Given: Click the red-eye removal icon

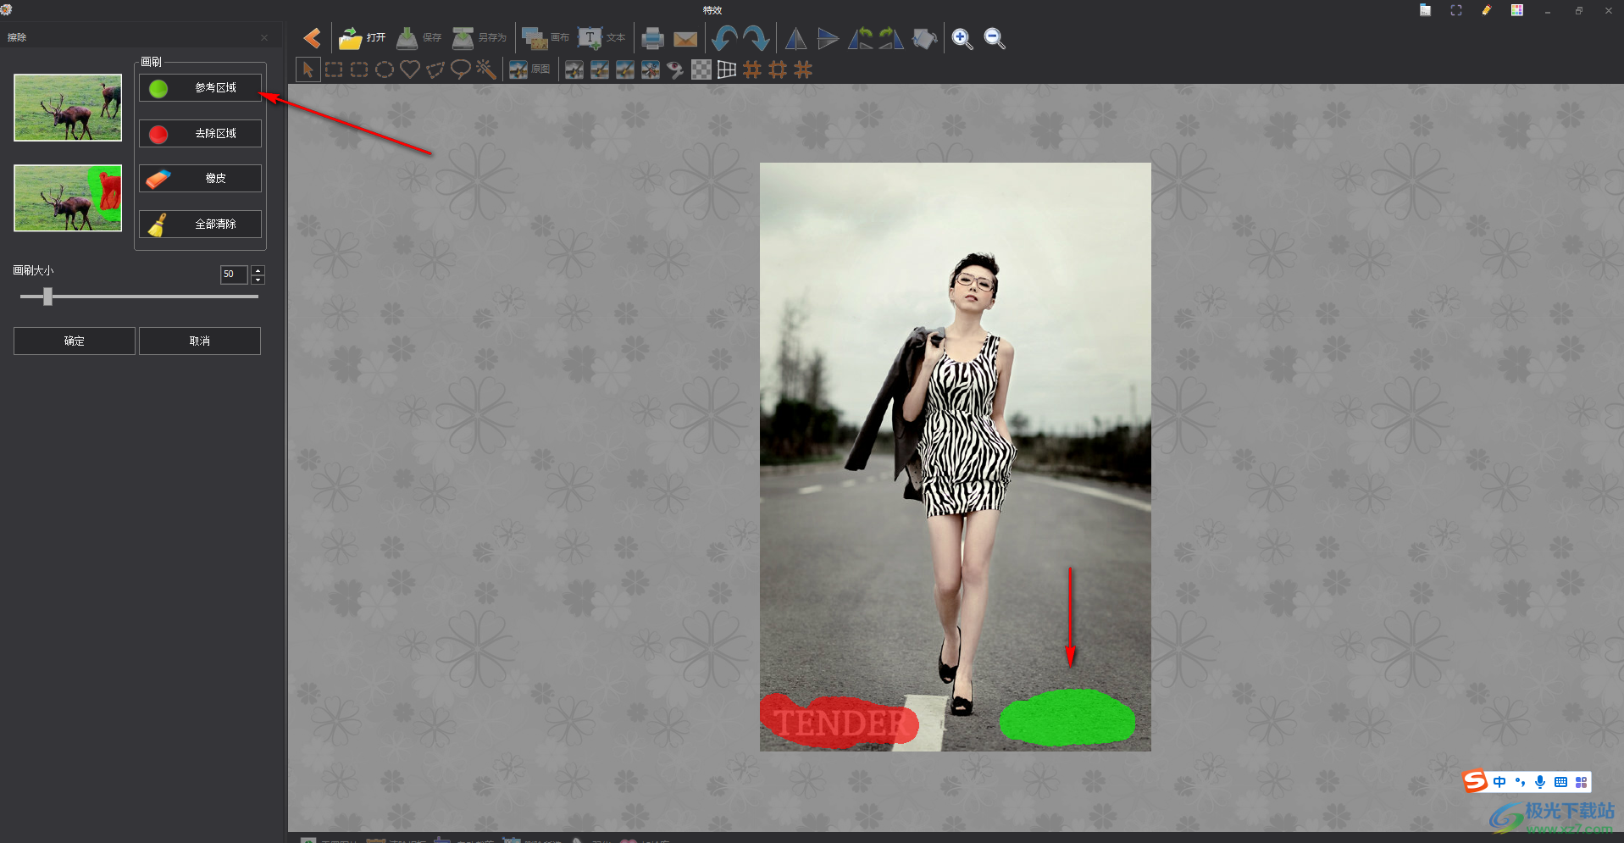Looking at the screenshot, I should coord(676,69).
